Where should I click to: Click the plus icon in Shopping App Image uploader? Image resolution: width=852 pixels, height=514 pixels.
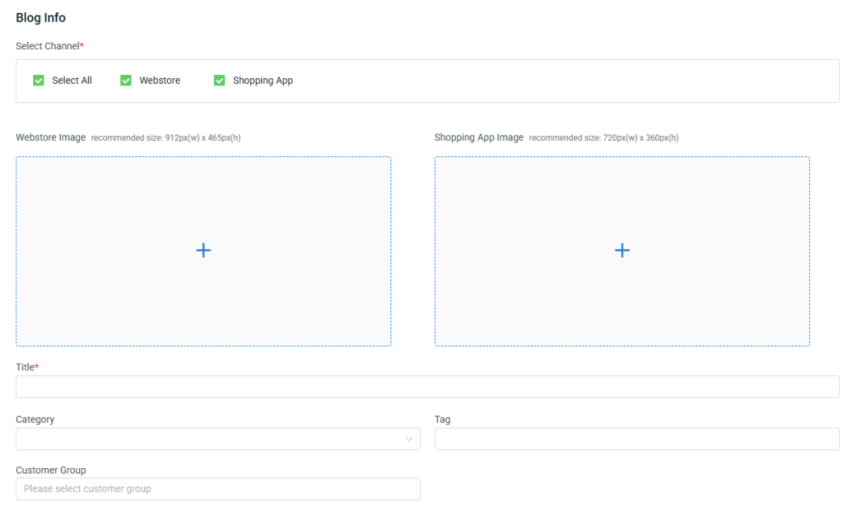622,251
